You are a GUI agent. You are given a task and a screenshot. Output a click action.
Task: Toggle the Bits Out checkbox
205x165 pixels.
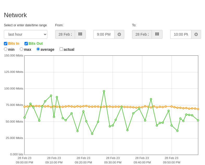click(26, 43)
